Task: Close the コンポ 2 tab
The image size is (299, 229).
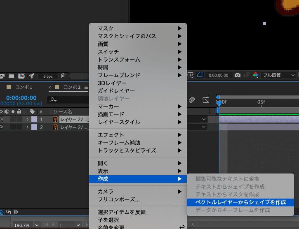Action: tap(49, 87)
